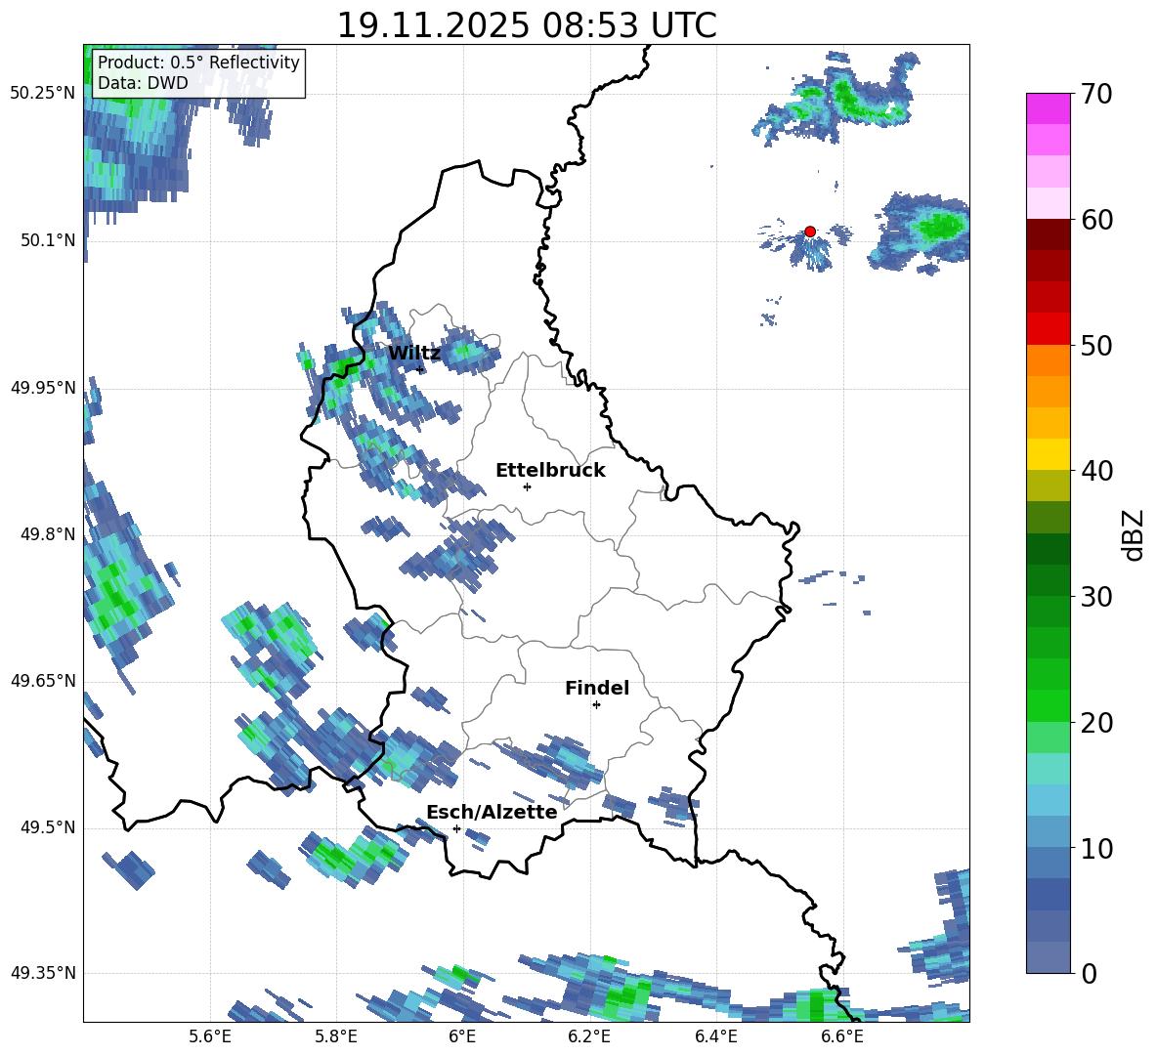Click the Ettelbruck station cross marker
Viewport: 1157px width, 1056px height.
[527, 486]
